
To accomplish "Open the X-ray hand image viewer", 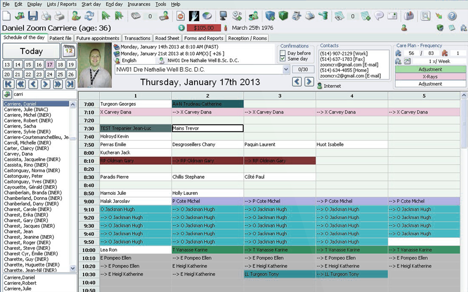I will (194, 16).
